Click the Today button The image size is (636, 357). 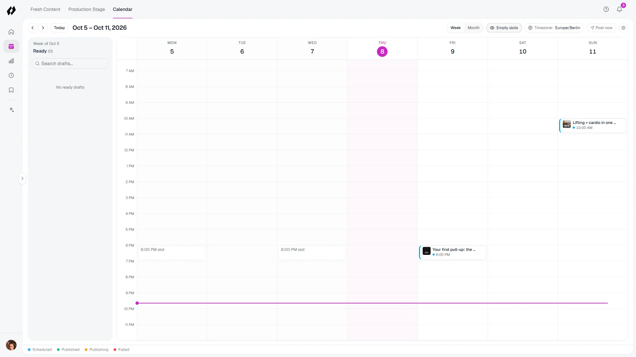pyautogui.click(x=59, y=28)
